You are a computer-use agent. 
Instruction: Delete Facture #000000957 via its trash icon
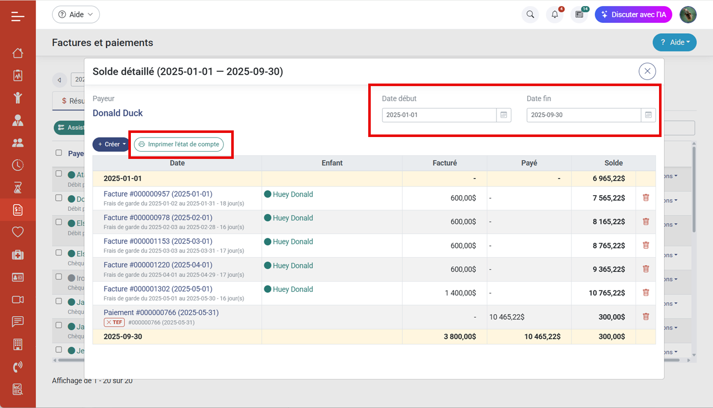coord(645,198)
